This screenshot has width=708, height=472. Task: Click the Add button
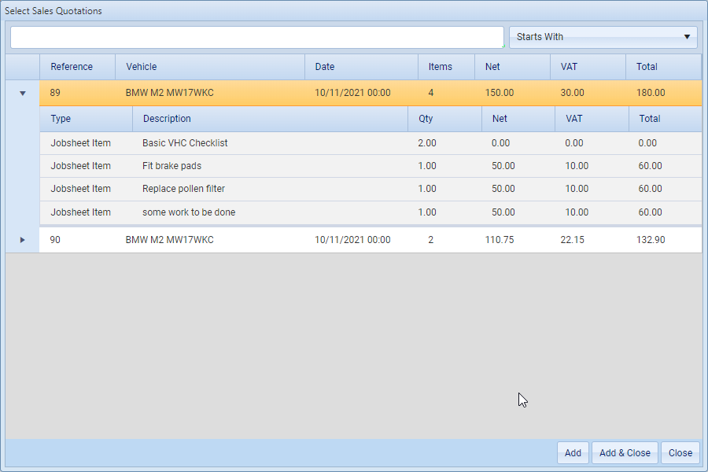tap(573, 452)
